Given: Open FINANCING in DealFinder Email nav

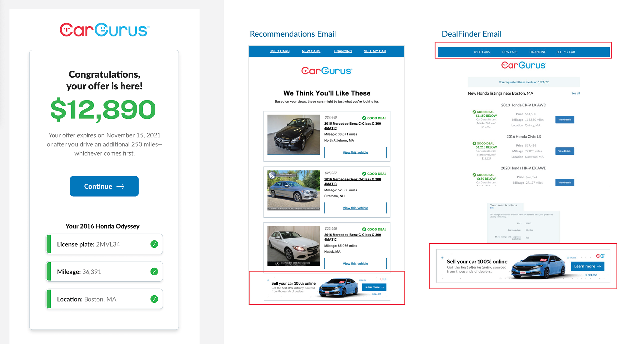Looking at the screenshot, I should click(x=538, y=52).
